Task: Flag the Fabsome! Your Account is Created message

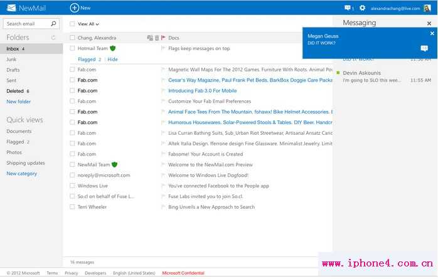Action: click(x=163, y=154)
